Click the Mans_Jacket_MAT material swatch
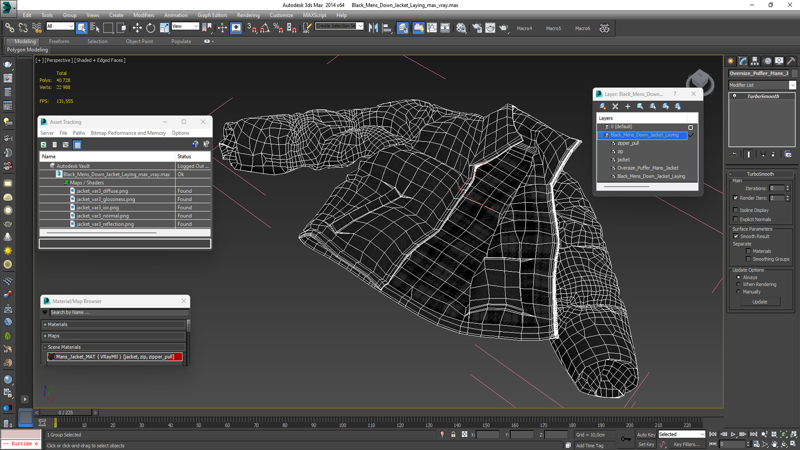Screen dimensions: 800x450 pyautogui.click(x=51, y=357)
